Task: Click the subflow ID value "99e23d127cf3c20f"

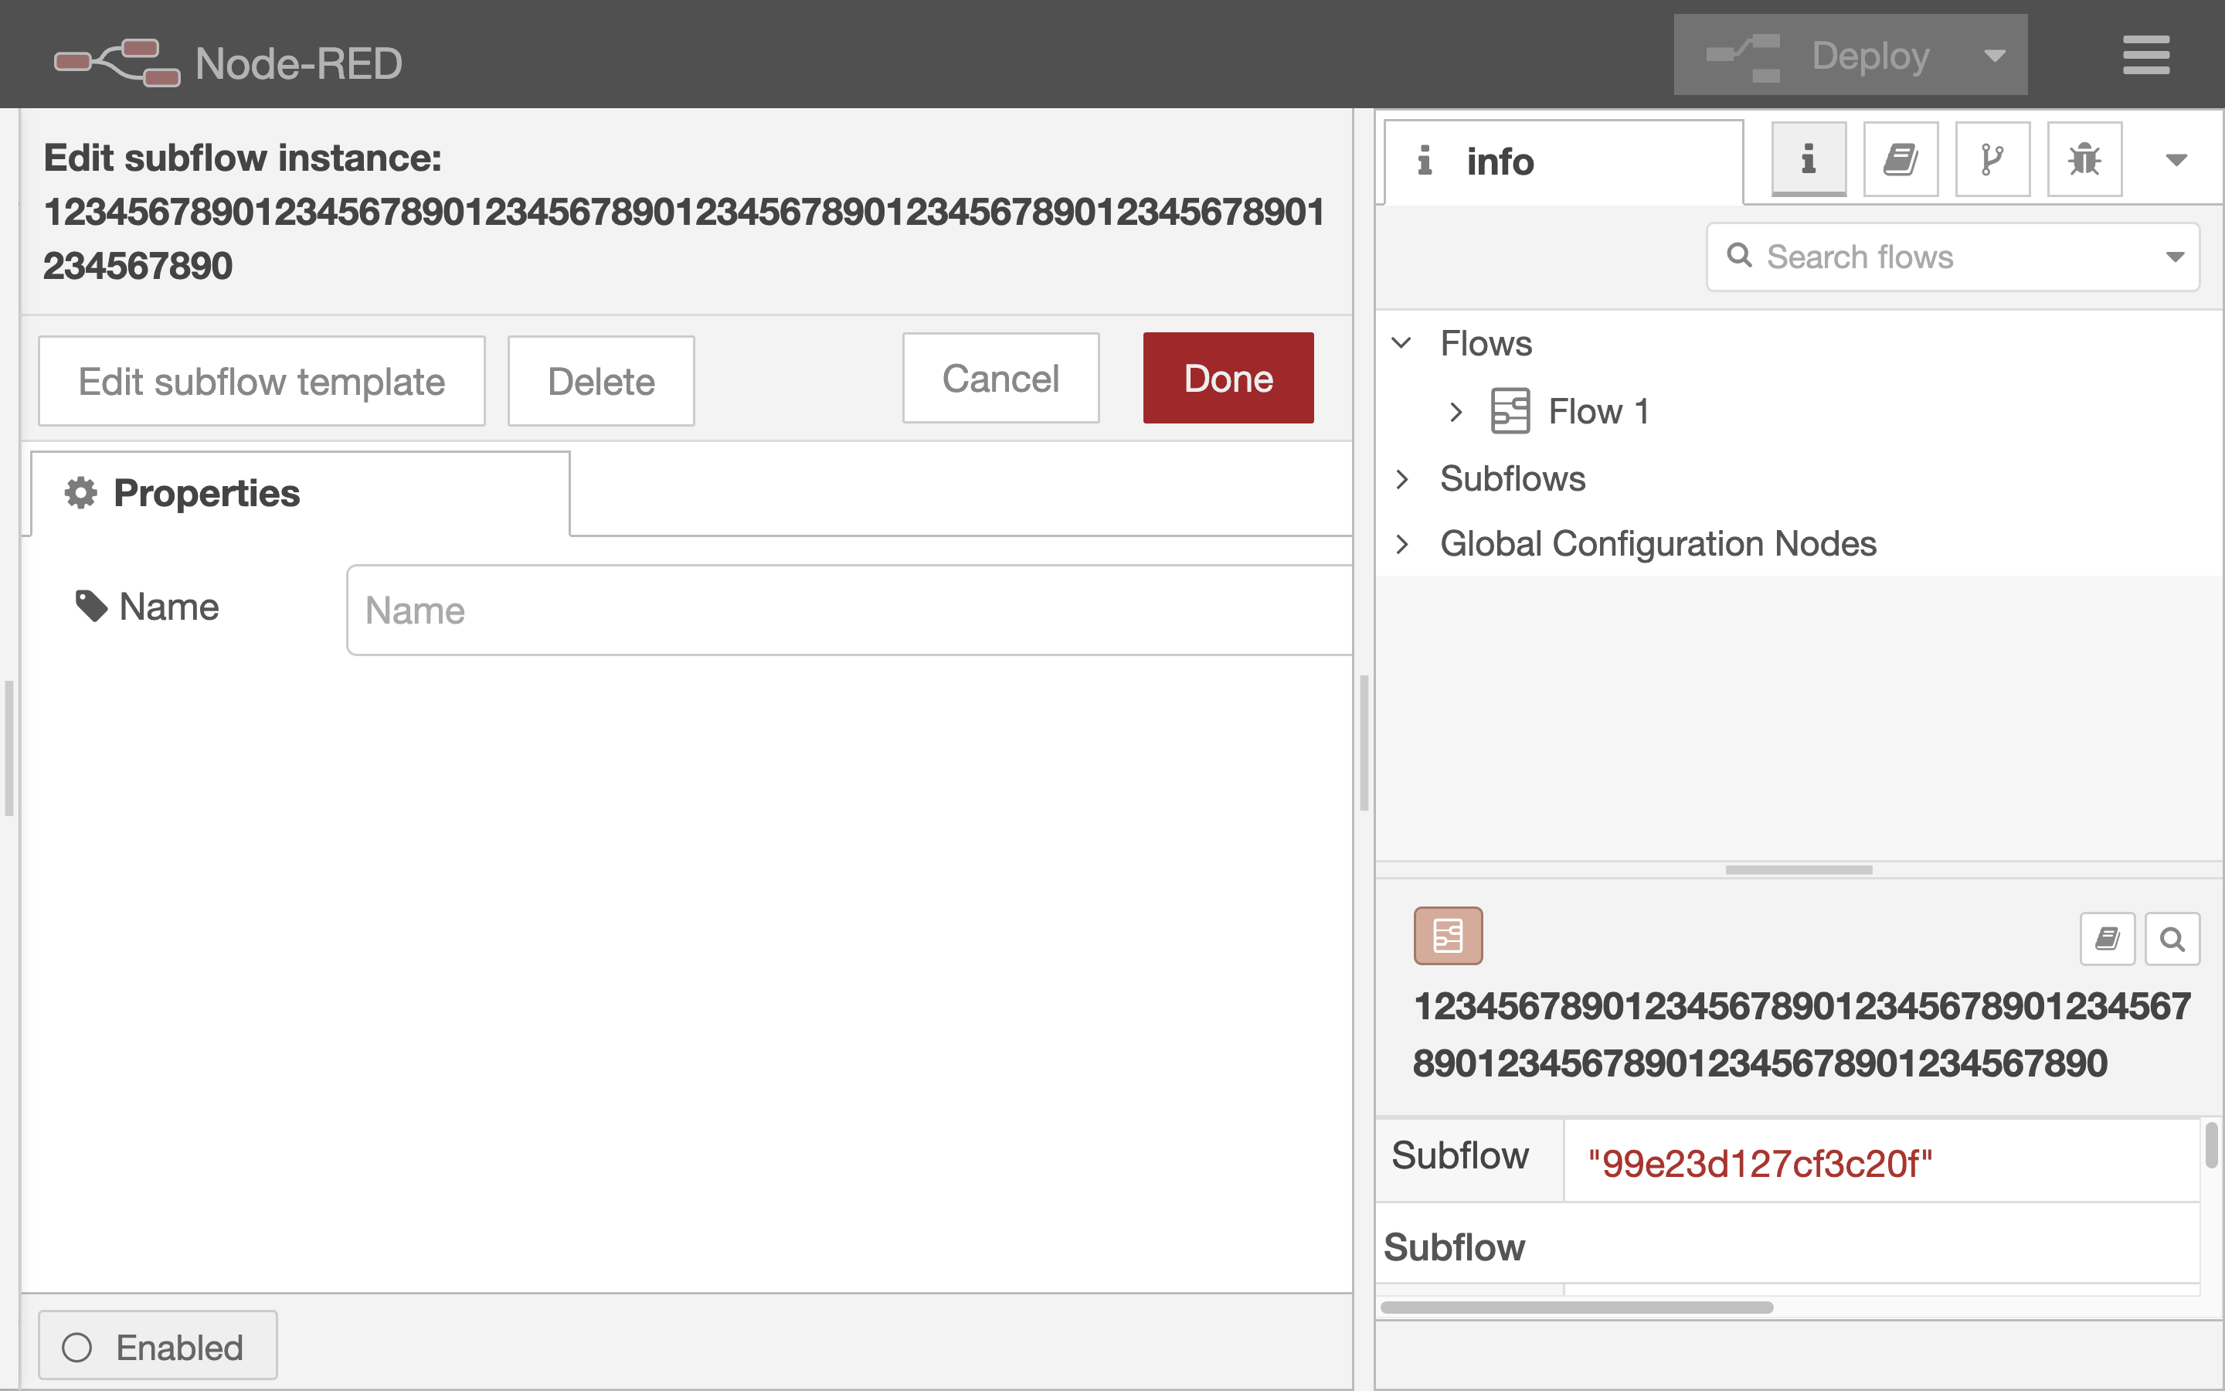Action: [1760, 1163]
